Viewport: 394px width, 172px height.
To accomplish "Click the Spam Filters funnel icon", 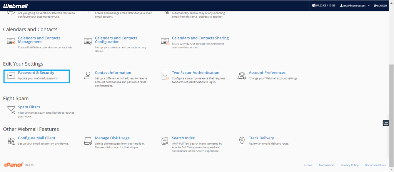I will [11, 110].
